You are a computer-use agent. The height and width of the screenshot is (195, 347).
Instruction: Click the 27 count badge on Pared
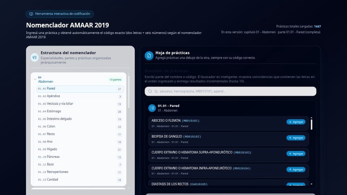pos(120,89)
